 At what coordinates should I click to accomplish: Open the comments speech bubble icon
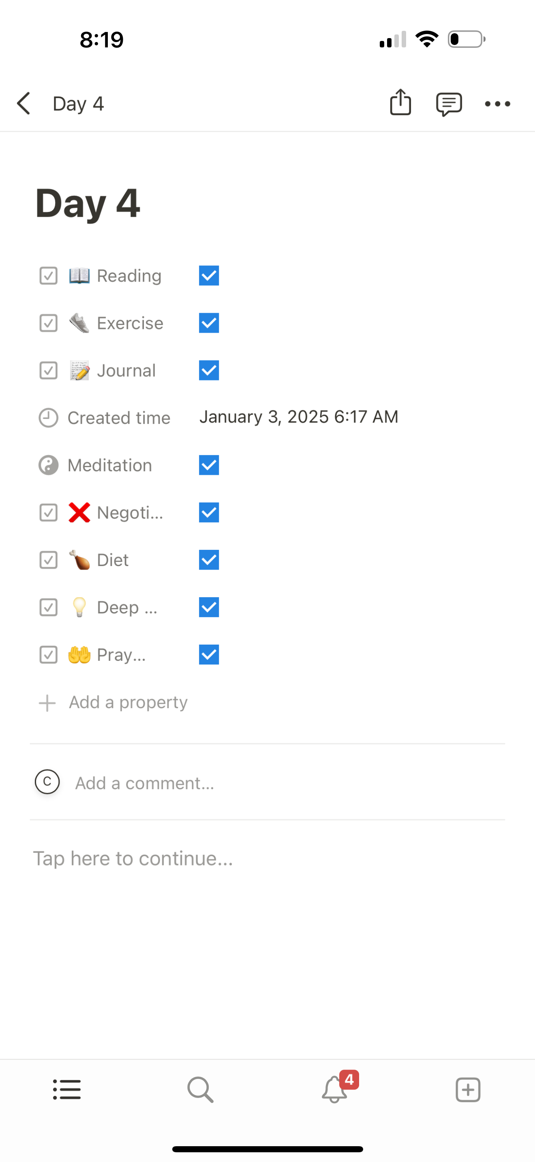coord(449,104)
